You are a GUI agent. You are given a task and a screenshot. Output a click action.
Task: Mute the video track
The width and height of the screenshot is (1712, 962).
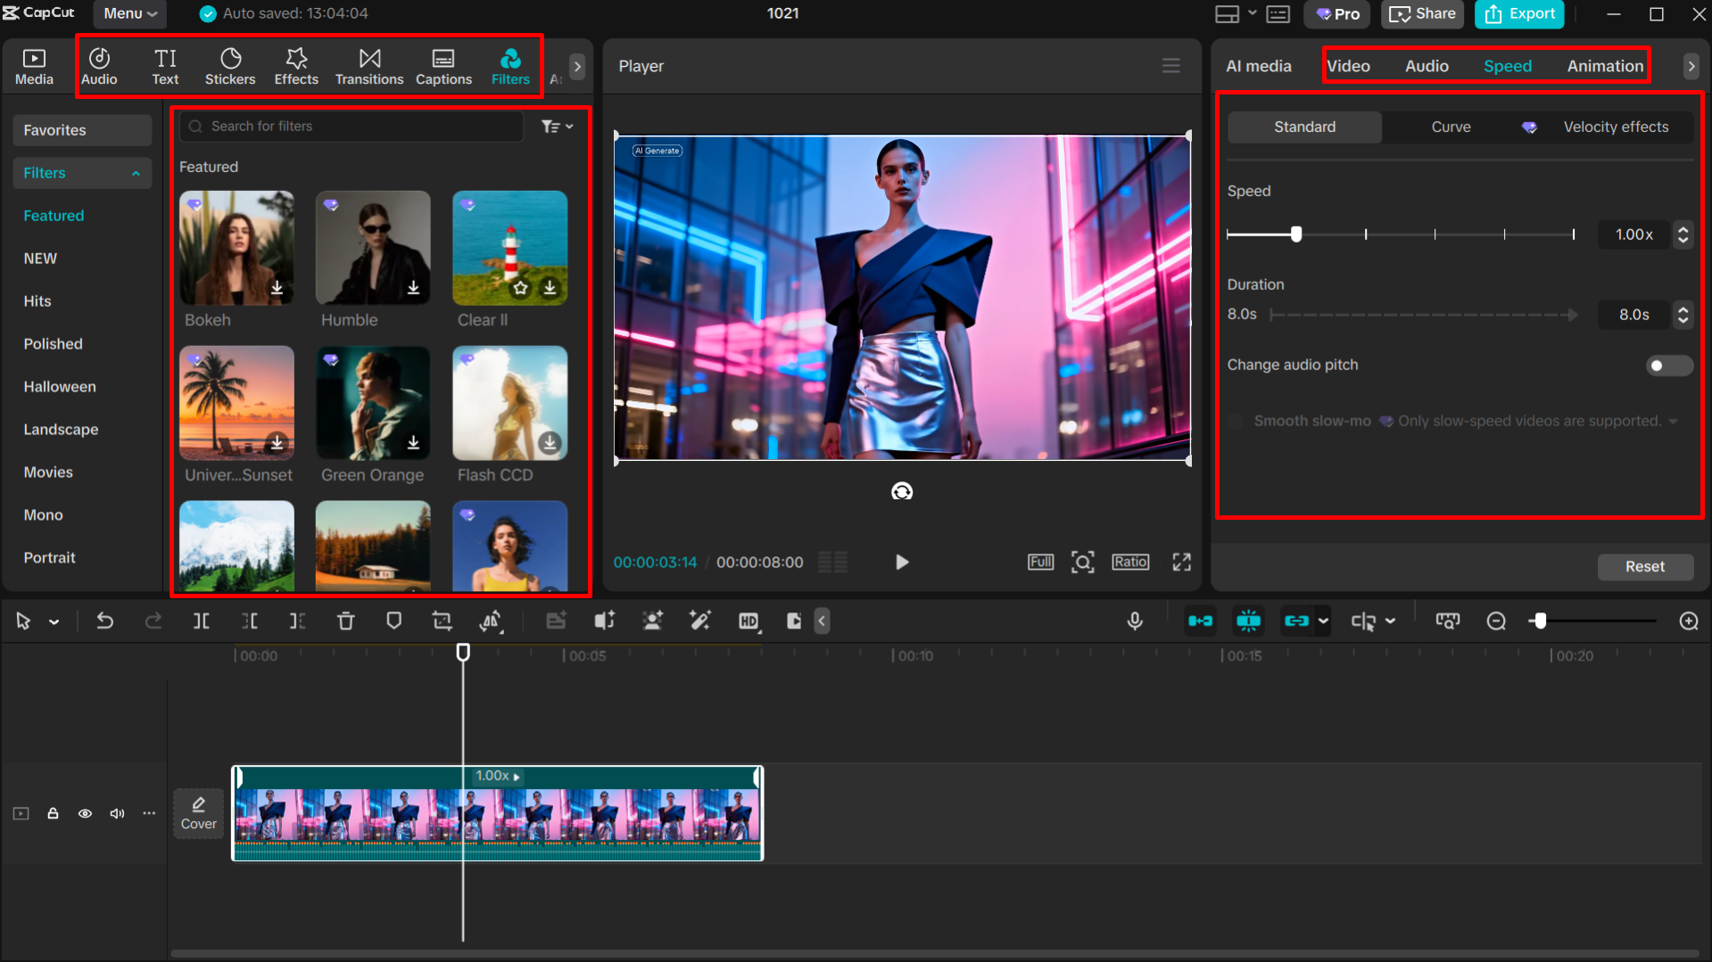click(117, 813)
